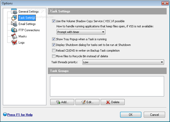Click the blue help question mark icon
This screenshot has height=122, width=170.
point(5,114)
